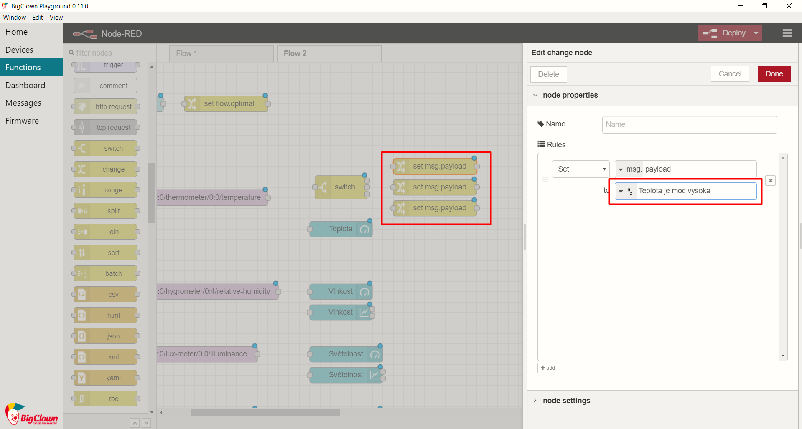Viewport: 802px width, 429px height.
Task: Expand the node settings section
Action: pyautogui.click(x=535, y=401)
